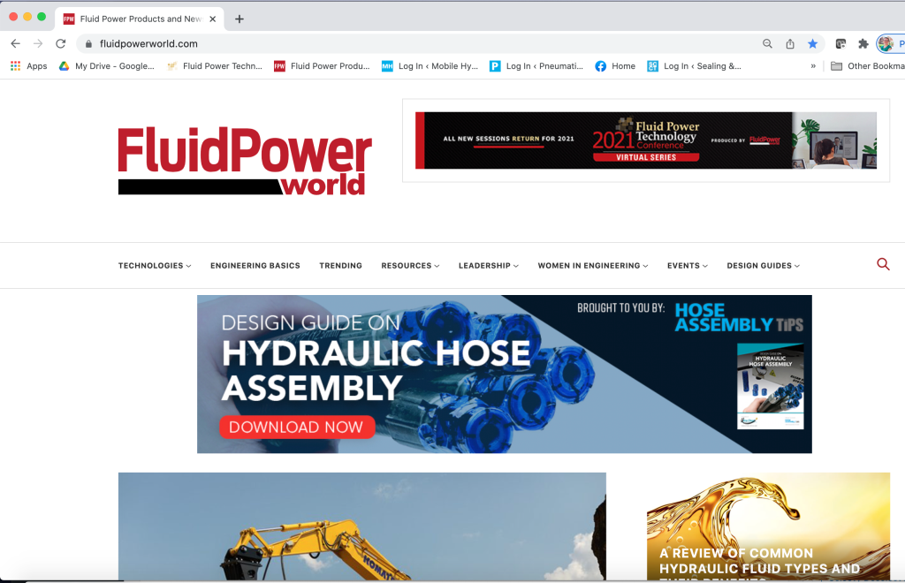Open the 2021 Fluid Power Technology Conference banner
The image size is (905, 583).
[646, 140]
